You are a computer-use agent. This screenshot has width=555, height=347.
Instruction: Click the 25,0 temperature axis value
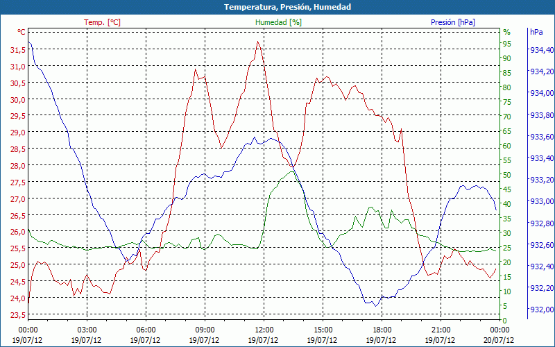point(18,265)
